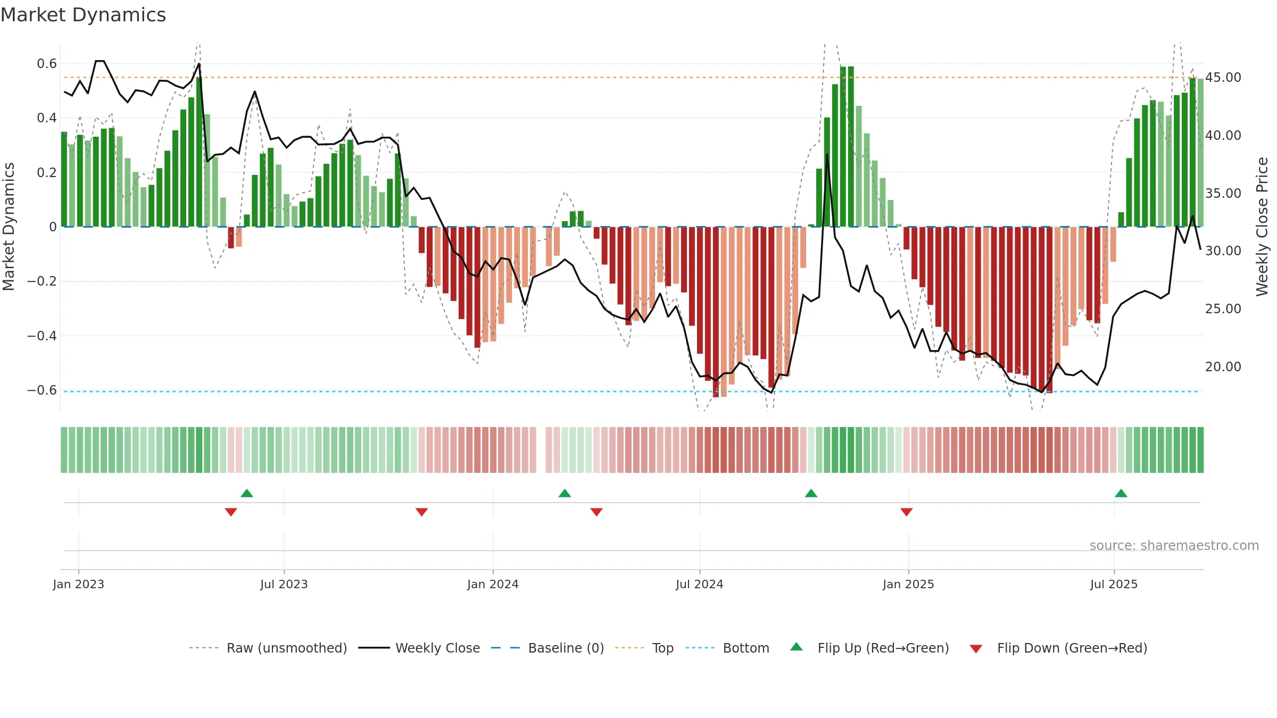This screenshot has width=1277, height=718.
Task: Click the Jan 2024 axis label
Action: tap(493, 584)
